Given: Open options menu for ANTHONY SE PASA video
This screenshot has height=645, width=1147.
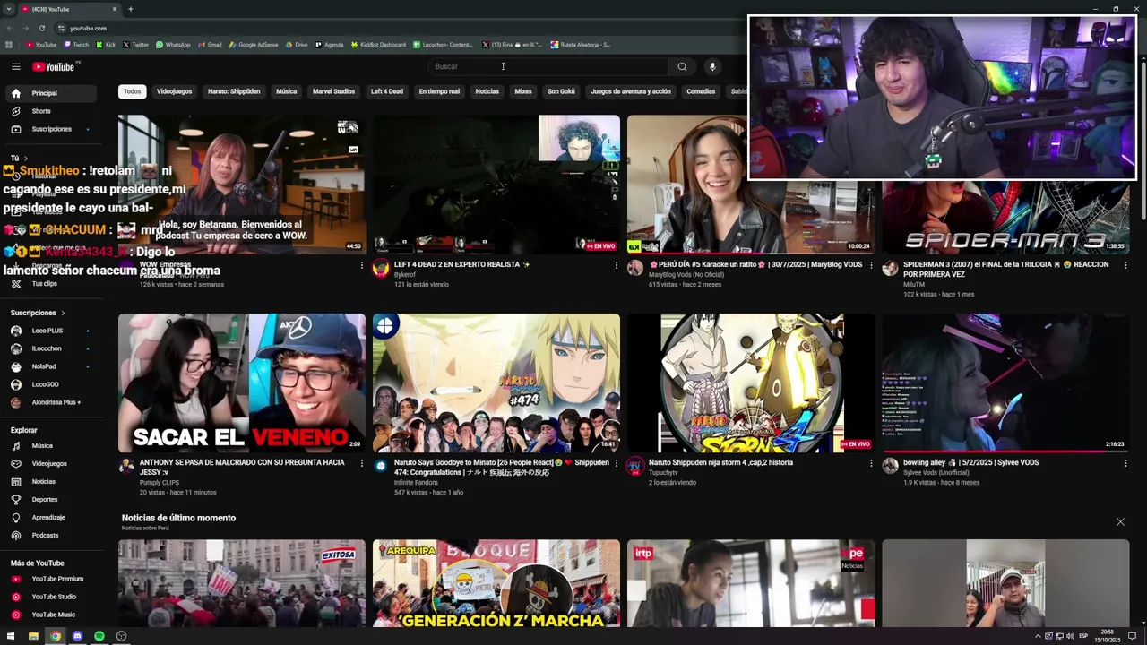Looking at the screenshot, I should (361, 463).
